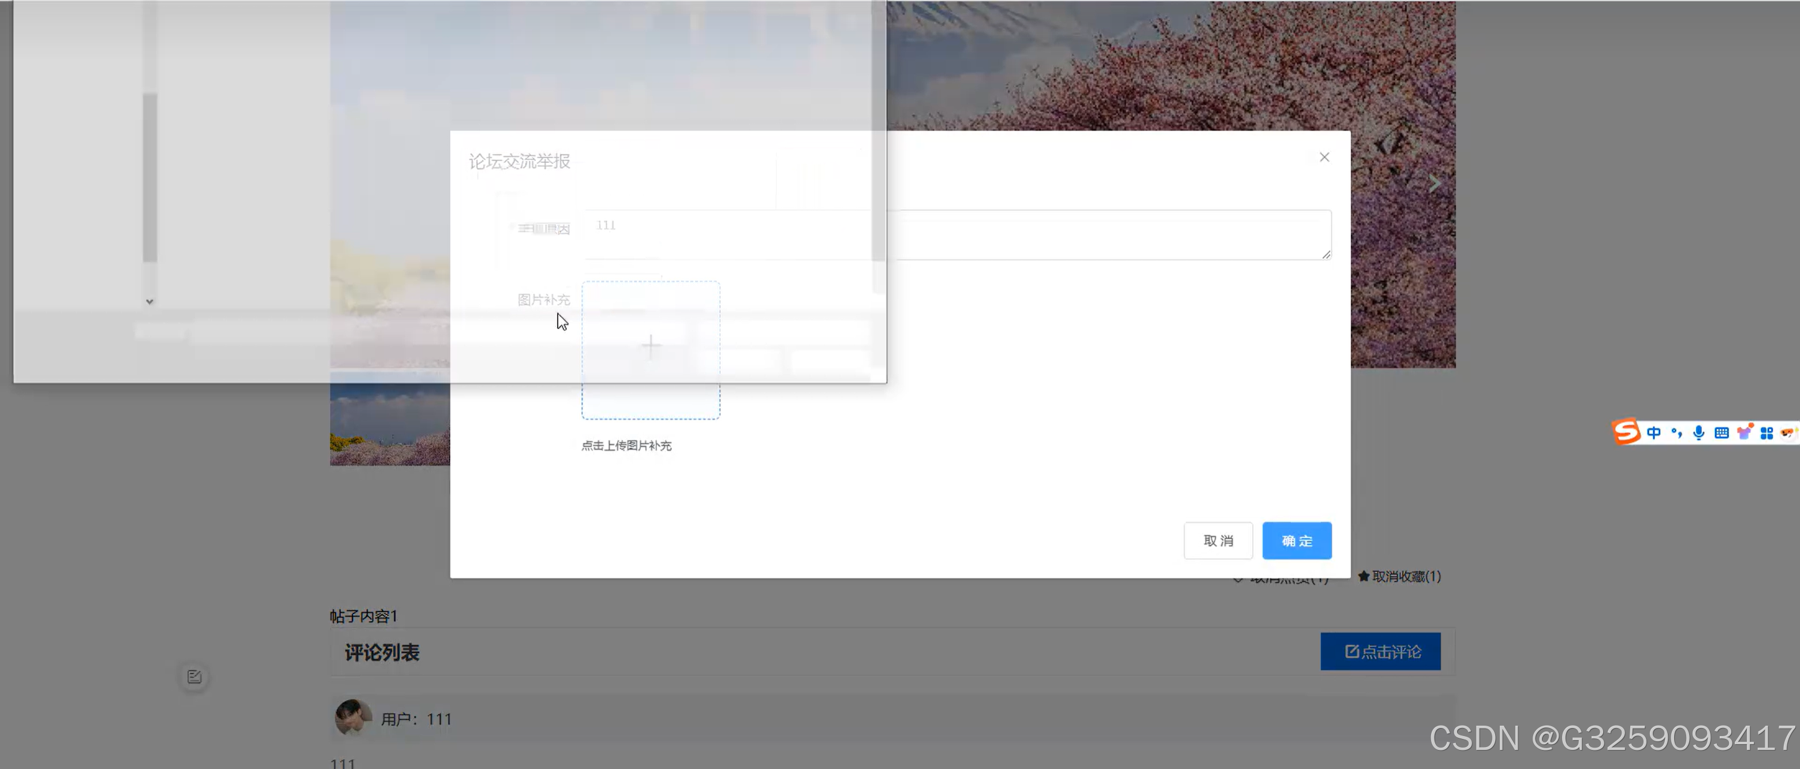This screenshot has width=1800, height=769.
Task: Click the floating edit note icon on the left
Action: click(194, 677)
